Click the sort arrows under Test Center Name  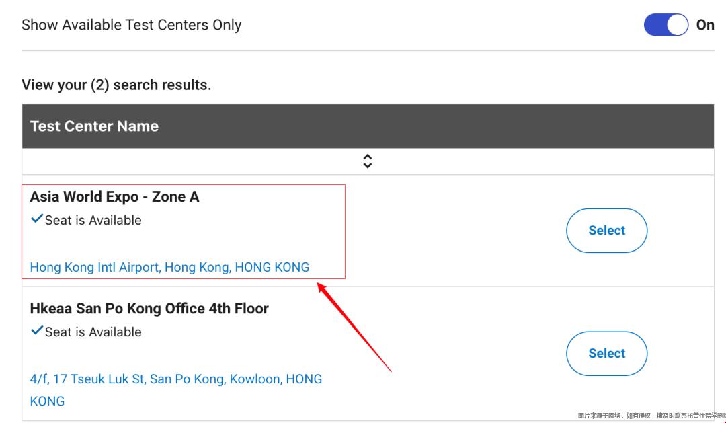tap(367, 161)
